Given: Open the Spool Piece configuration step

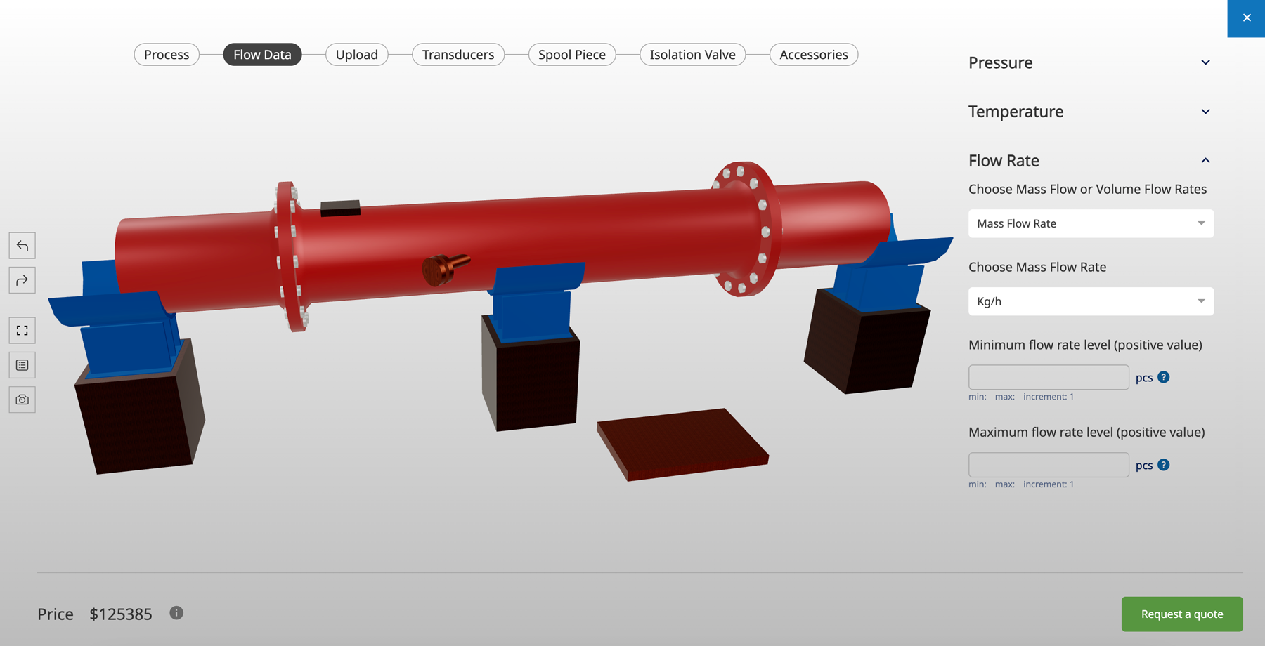Looking at the screenshot, I should (x=571, y=54).
